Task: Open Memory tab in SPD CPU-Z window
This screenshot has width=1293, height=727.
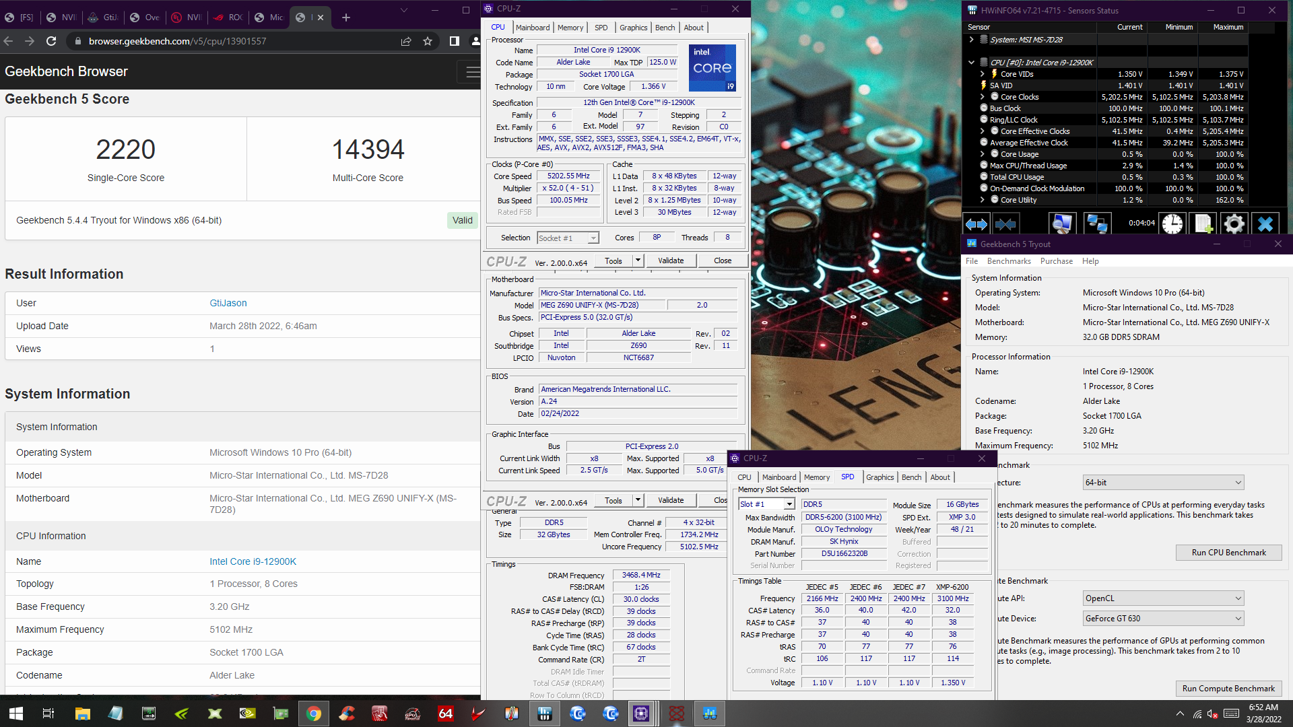Action: pyautogui.click(x=817, y=477)
